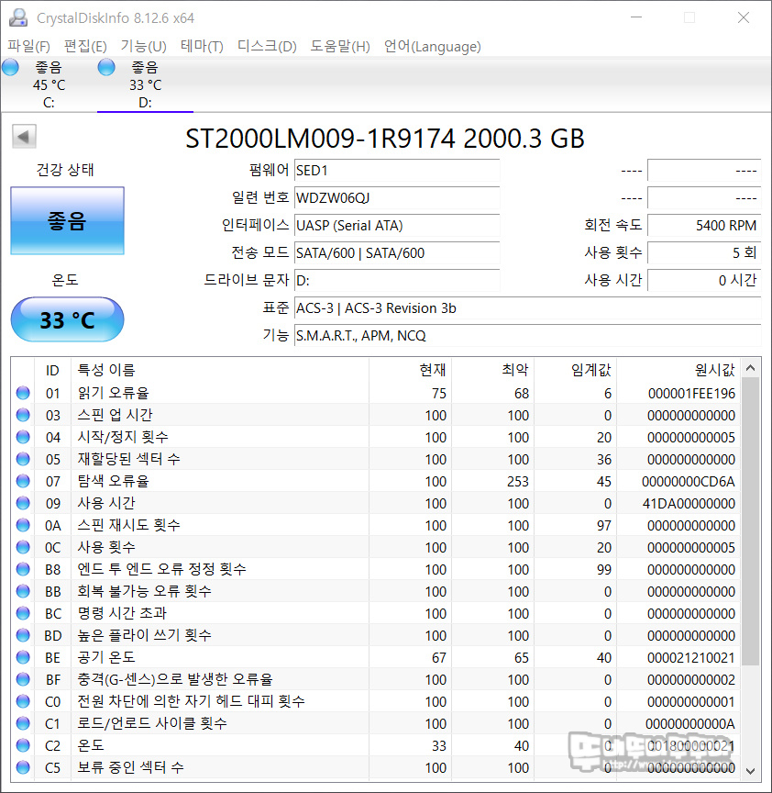Screen dimensions: 772x793
Task: Click the serial number field WDZW06QJ
Action: [397, 197]
